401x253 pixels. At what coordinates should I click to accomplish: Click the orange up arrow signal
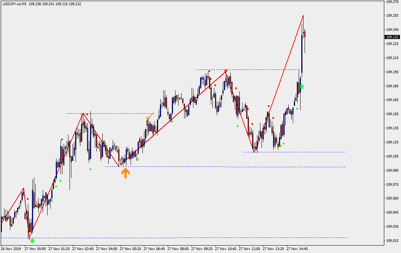click(125, 173)
